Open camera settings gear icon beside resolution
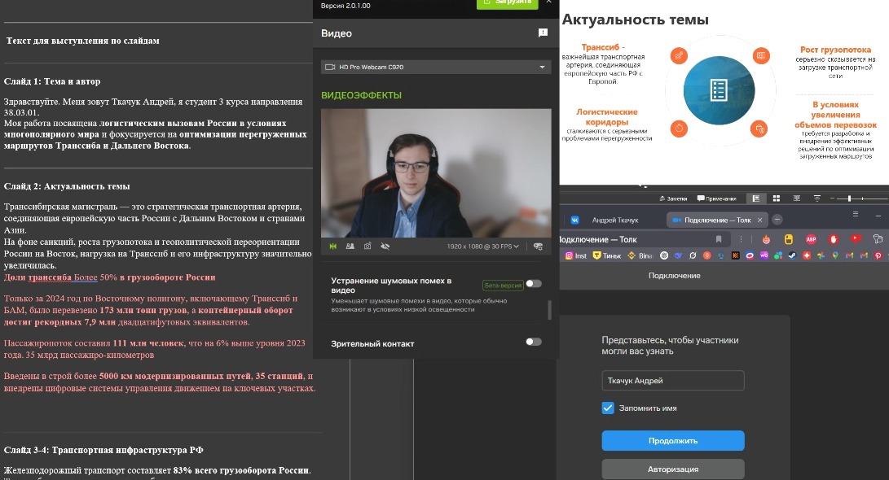The height and width of the screenshot is (480, 889). tap(538, 246)
